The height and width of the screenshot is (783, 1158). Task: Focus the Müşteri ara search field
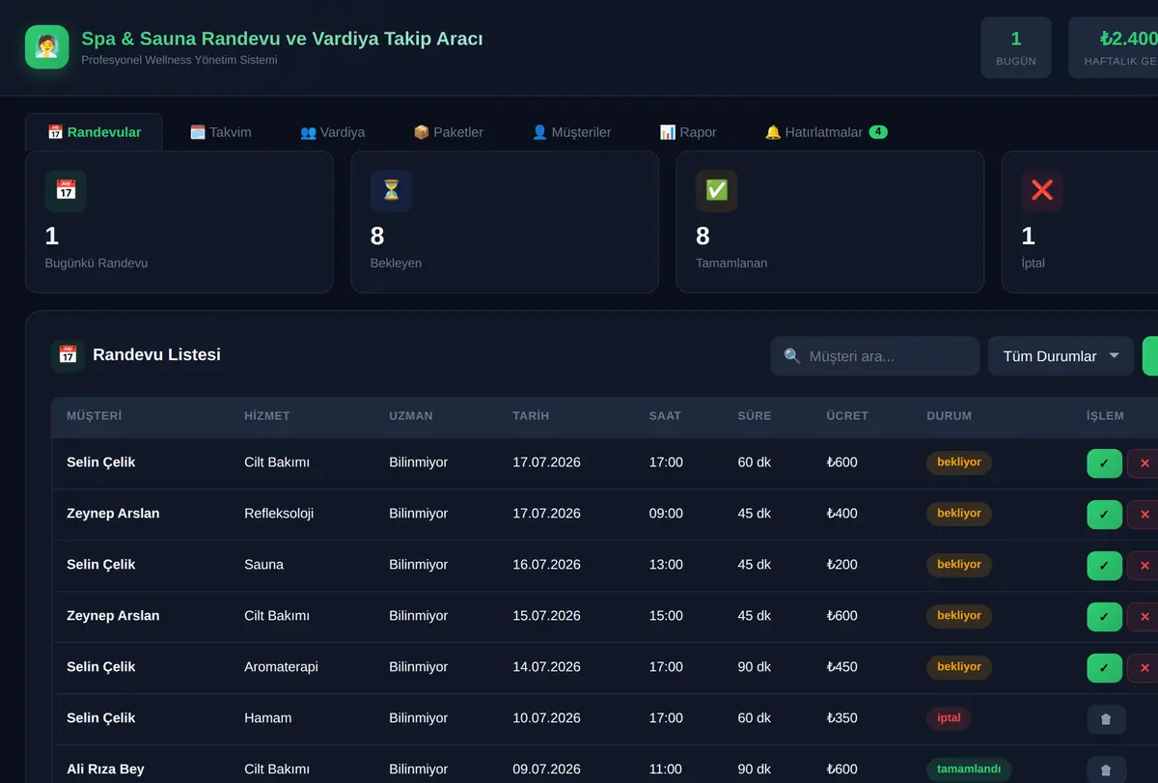[x=875, y=356]
